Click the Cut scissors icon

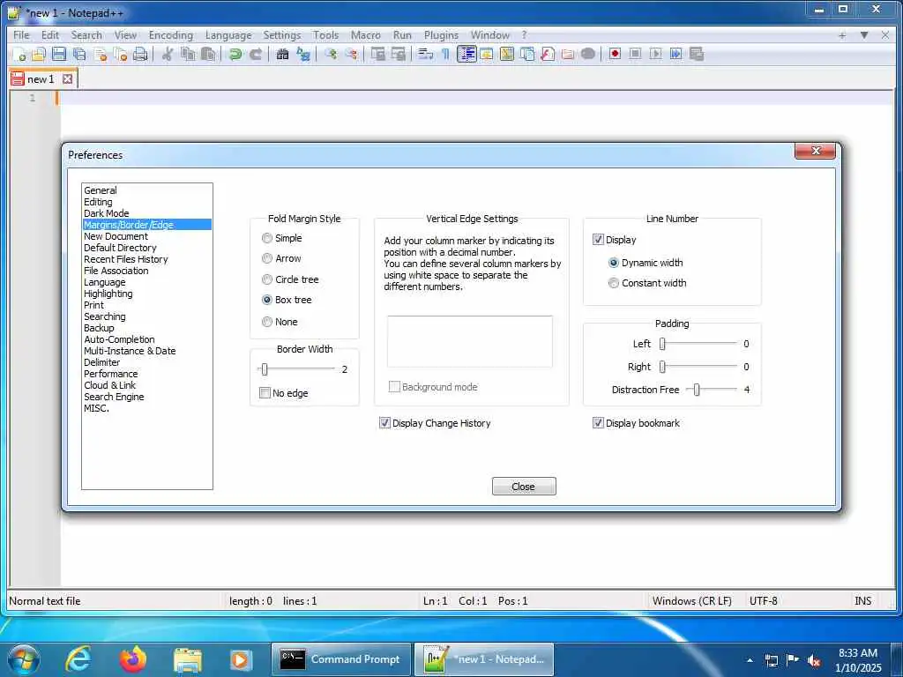pos(167,54)
